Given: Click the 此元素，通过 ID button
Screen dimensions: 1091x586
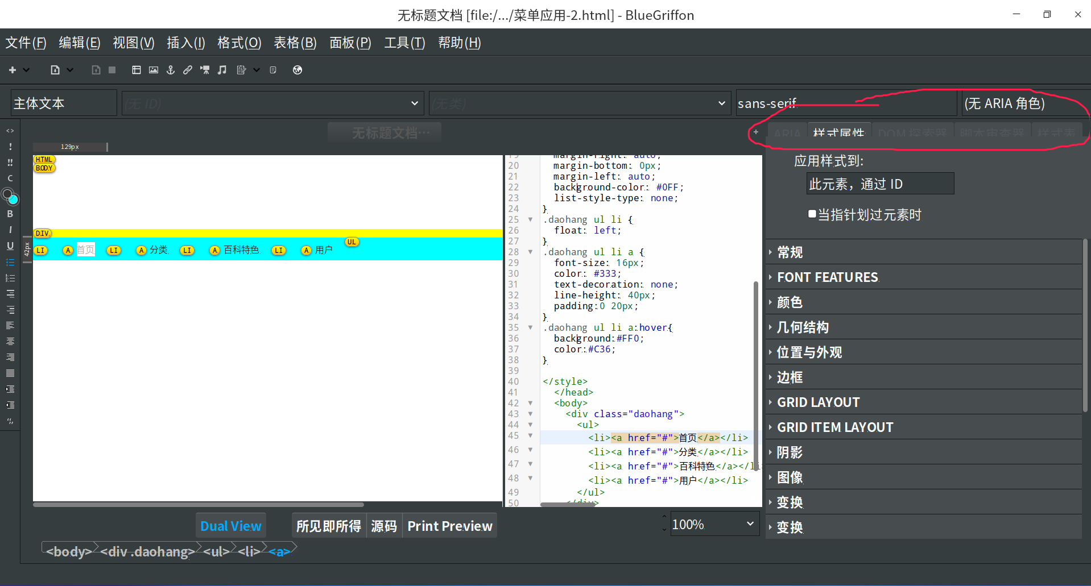Looking at the screenshot, I should point(880,183).
